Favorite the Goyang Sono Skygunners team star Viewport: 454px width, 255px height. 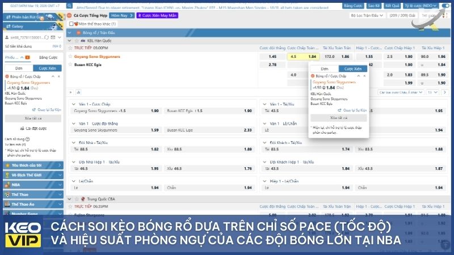(x=70, y=57)
